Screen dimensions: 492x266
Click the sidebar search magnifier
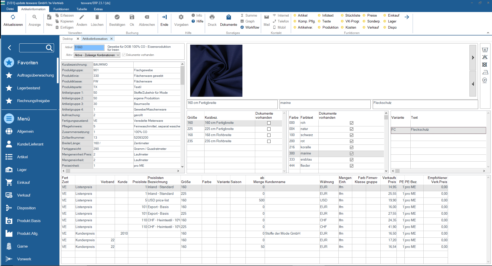(49, 48)
